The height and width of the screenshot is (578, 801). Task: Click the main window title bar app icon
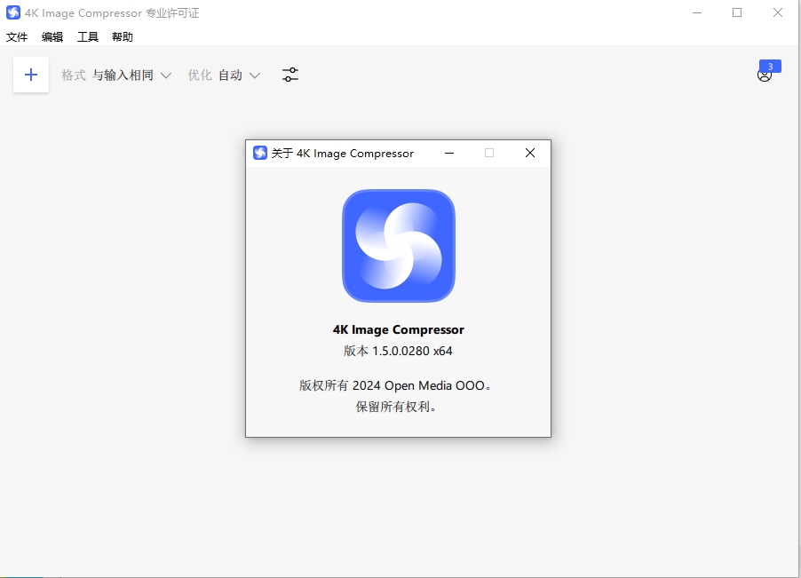pyautogui.click(x=13, y=12)
